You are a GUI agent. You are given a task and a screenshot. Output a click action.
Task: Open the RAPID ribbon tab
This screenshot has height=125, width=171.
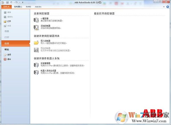[x=29, y=6]
